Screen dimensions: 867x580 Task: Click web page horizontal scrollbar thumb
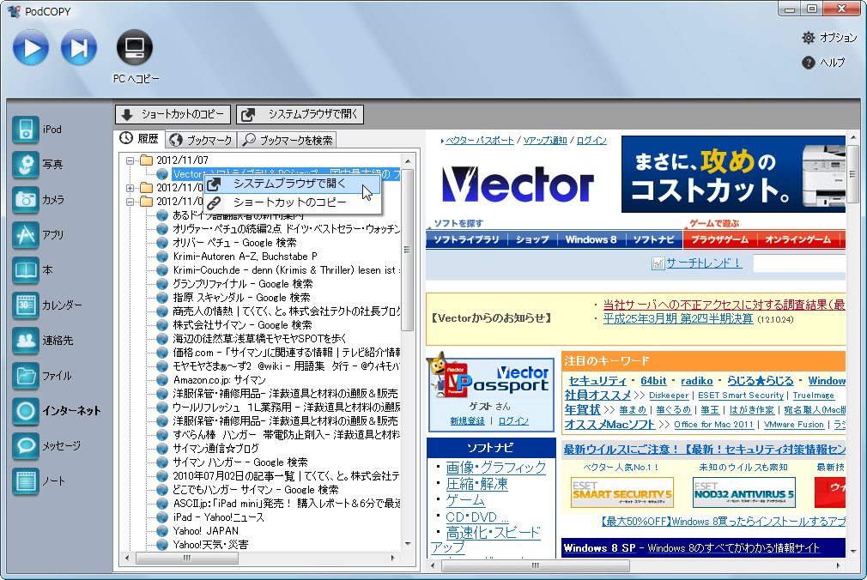536,565
